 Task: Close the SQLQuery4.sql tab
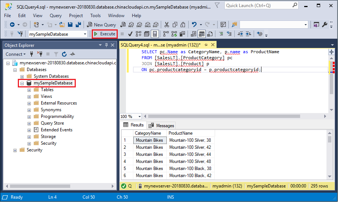point(213,45)
